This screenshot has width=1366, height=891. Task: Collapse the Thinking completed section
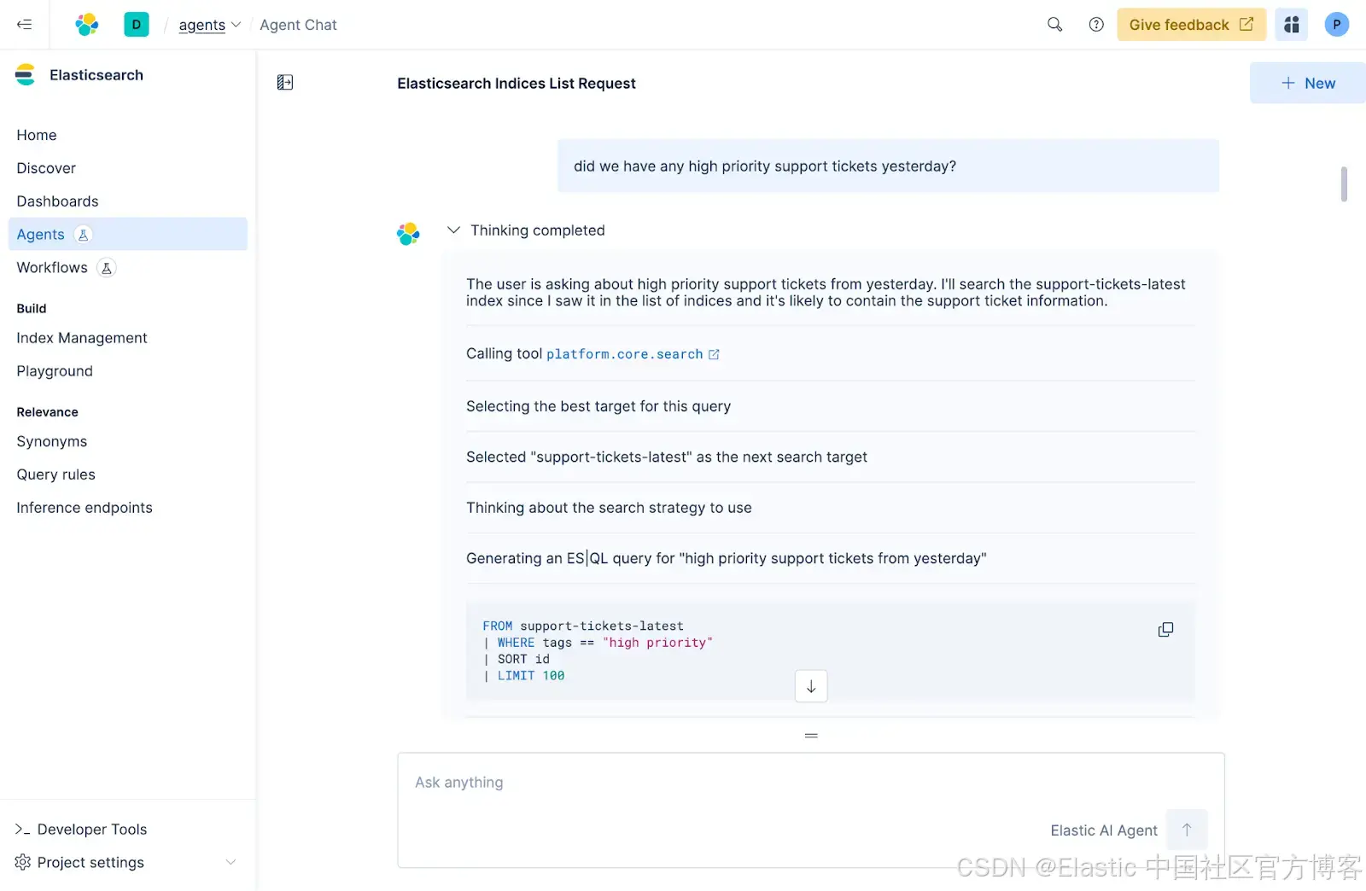pyautogui.click(x=453, y=230)
